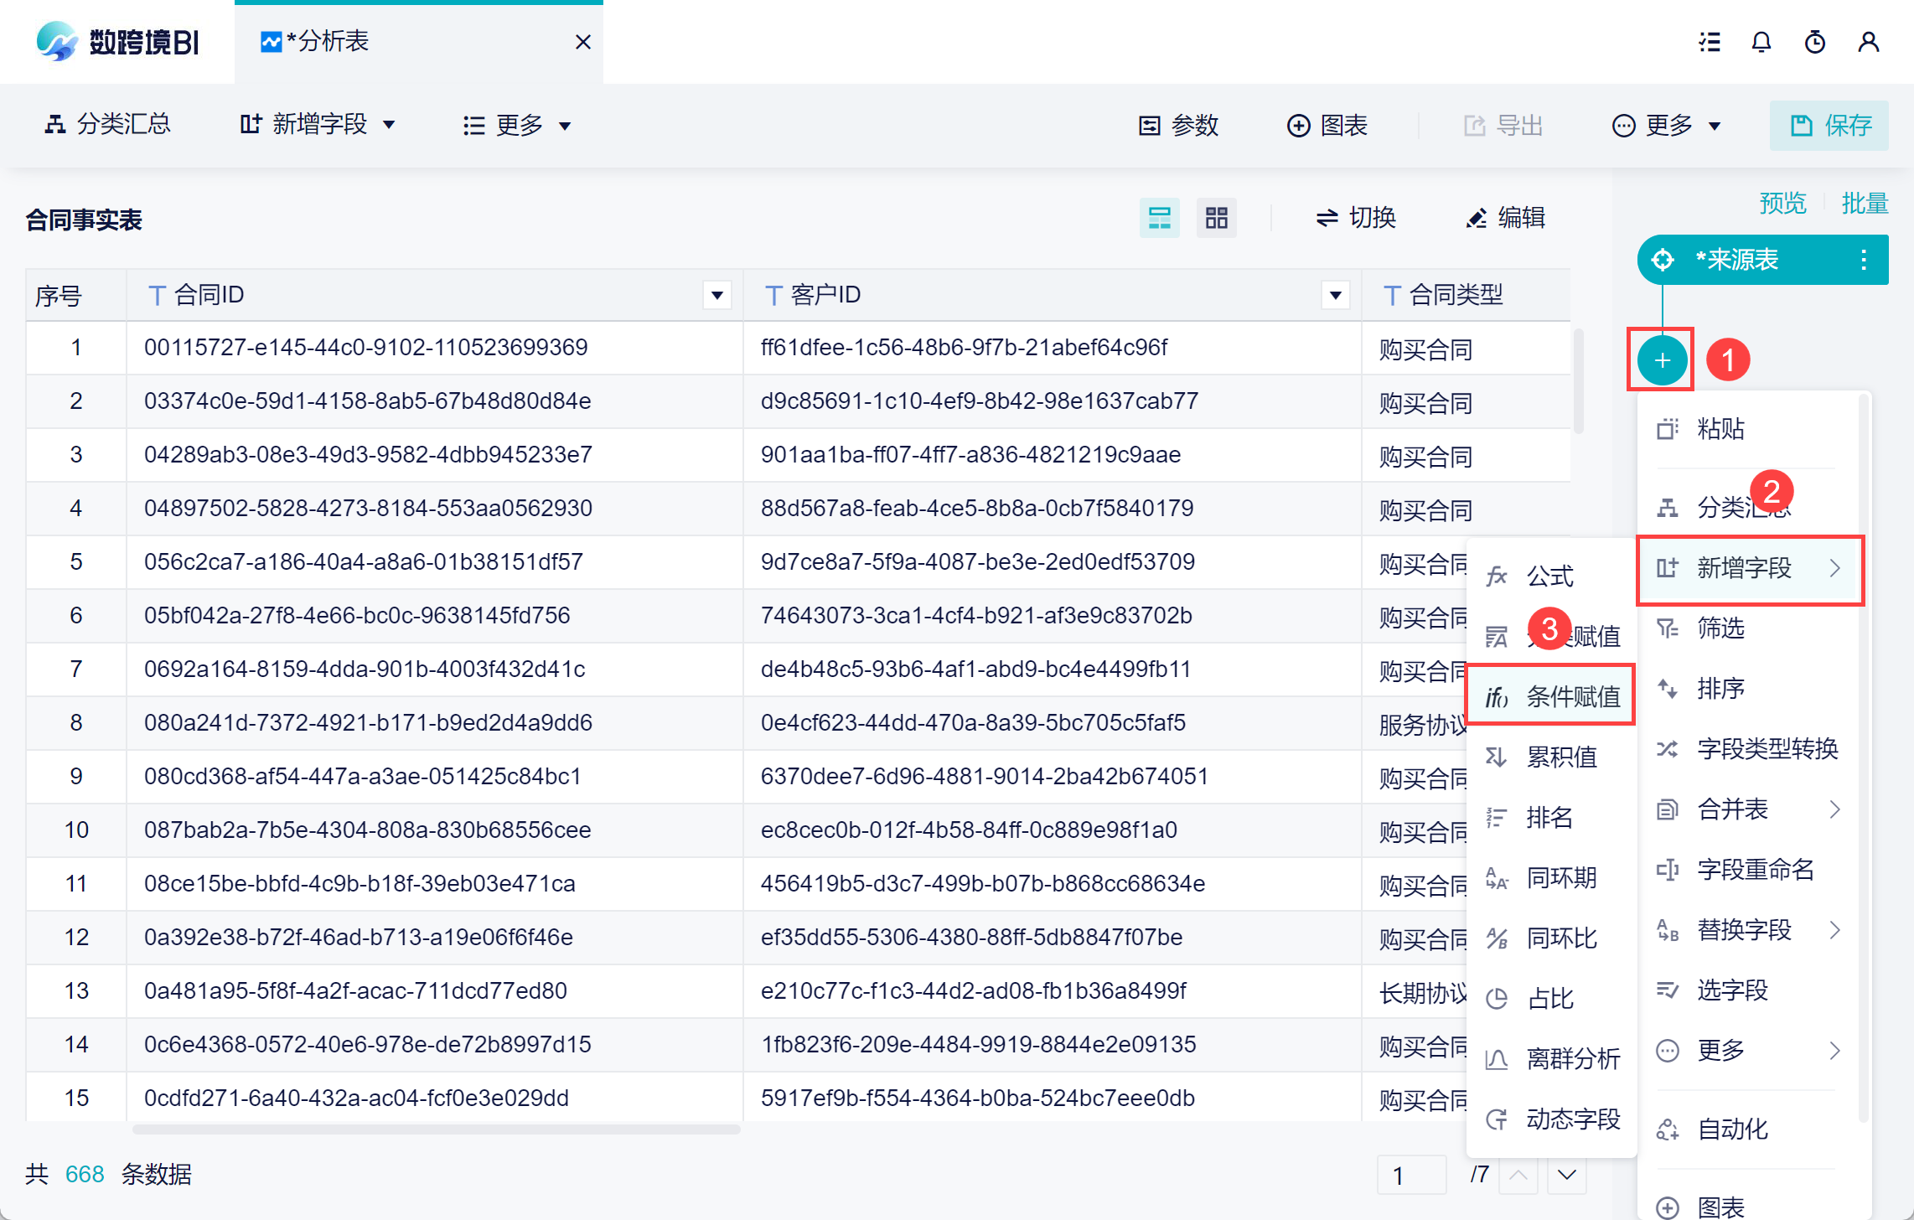Open the timer clock icon
Image resolution: width=1914 pixels, height=1220 pixels.
point(1814,42)
